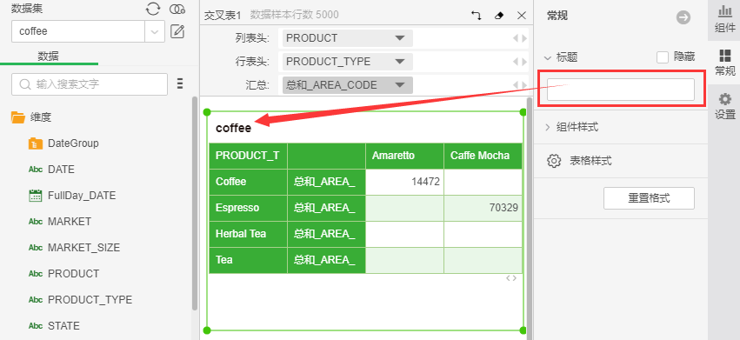Click the coffee title of the crosstab

[234, 128]
